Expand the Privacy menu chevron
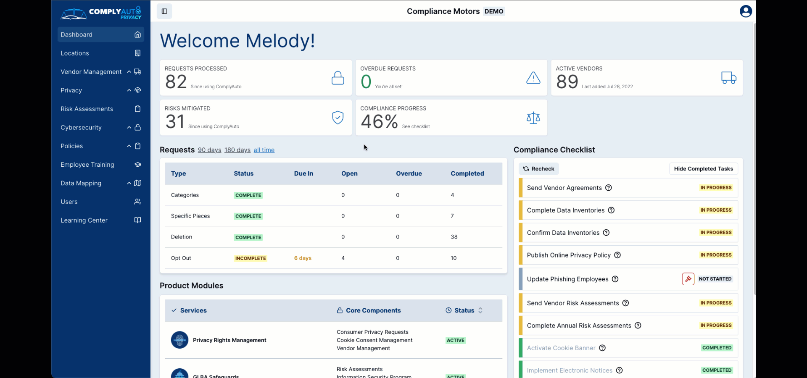 [x=129, y=90]
